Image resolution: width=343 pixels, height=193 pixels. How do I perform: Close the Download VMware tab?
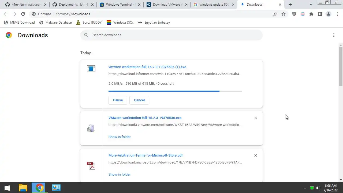tap(186, 5)
